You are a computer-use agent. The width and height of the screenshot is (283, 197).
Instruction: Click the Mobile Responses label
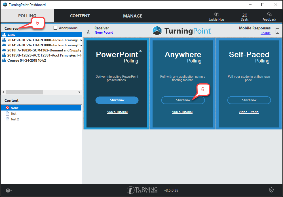pos(255,28)
